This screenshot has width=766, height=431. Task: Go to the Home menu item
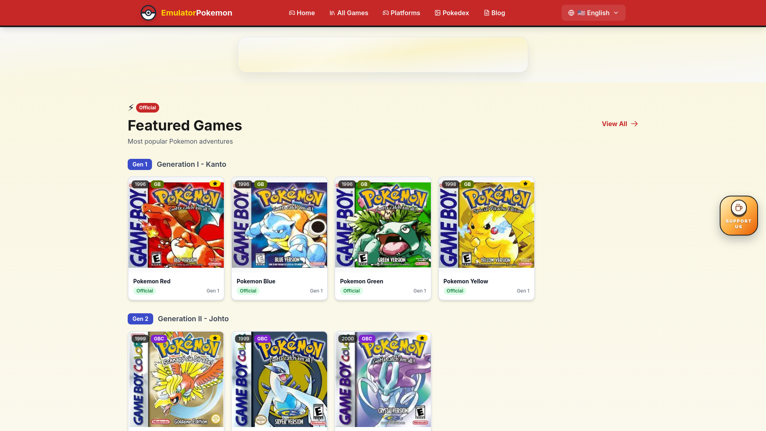[302, 13]
